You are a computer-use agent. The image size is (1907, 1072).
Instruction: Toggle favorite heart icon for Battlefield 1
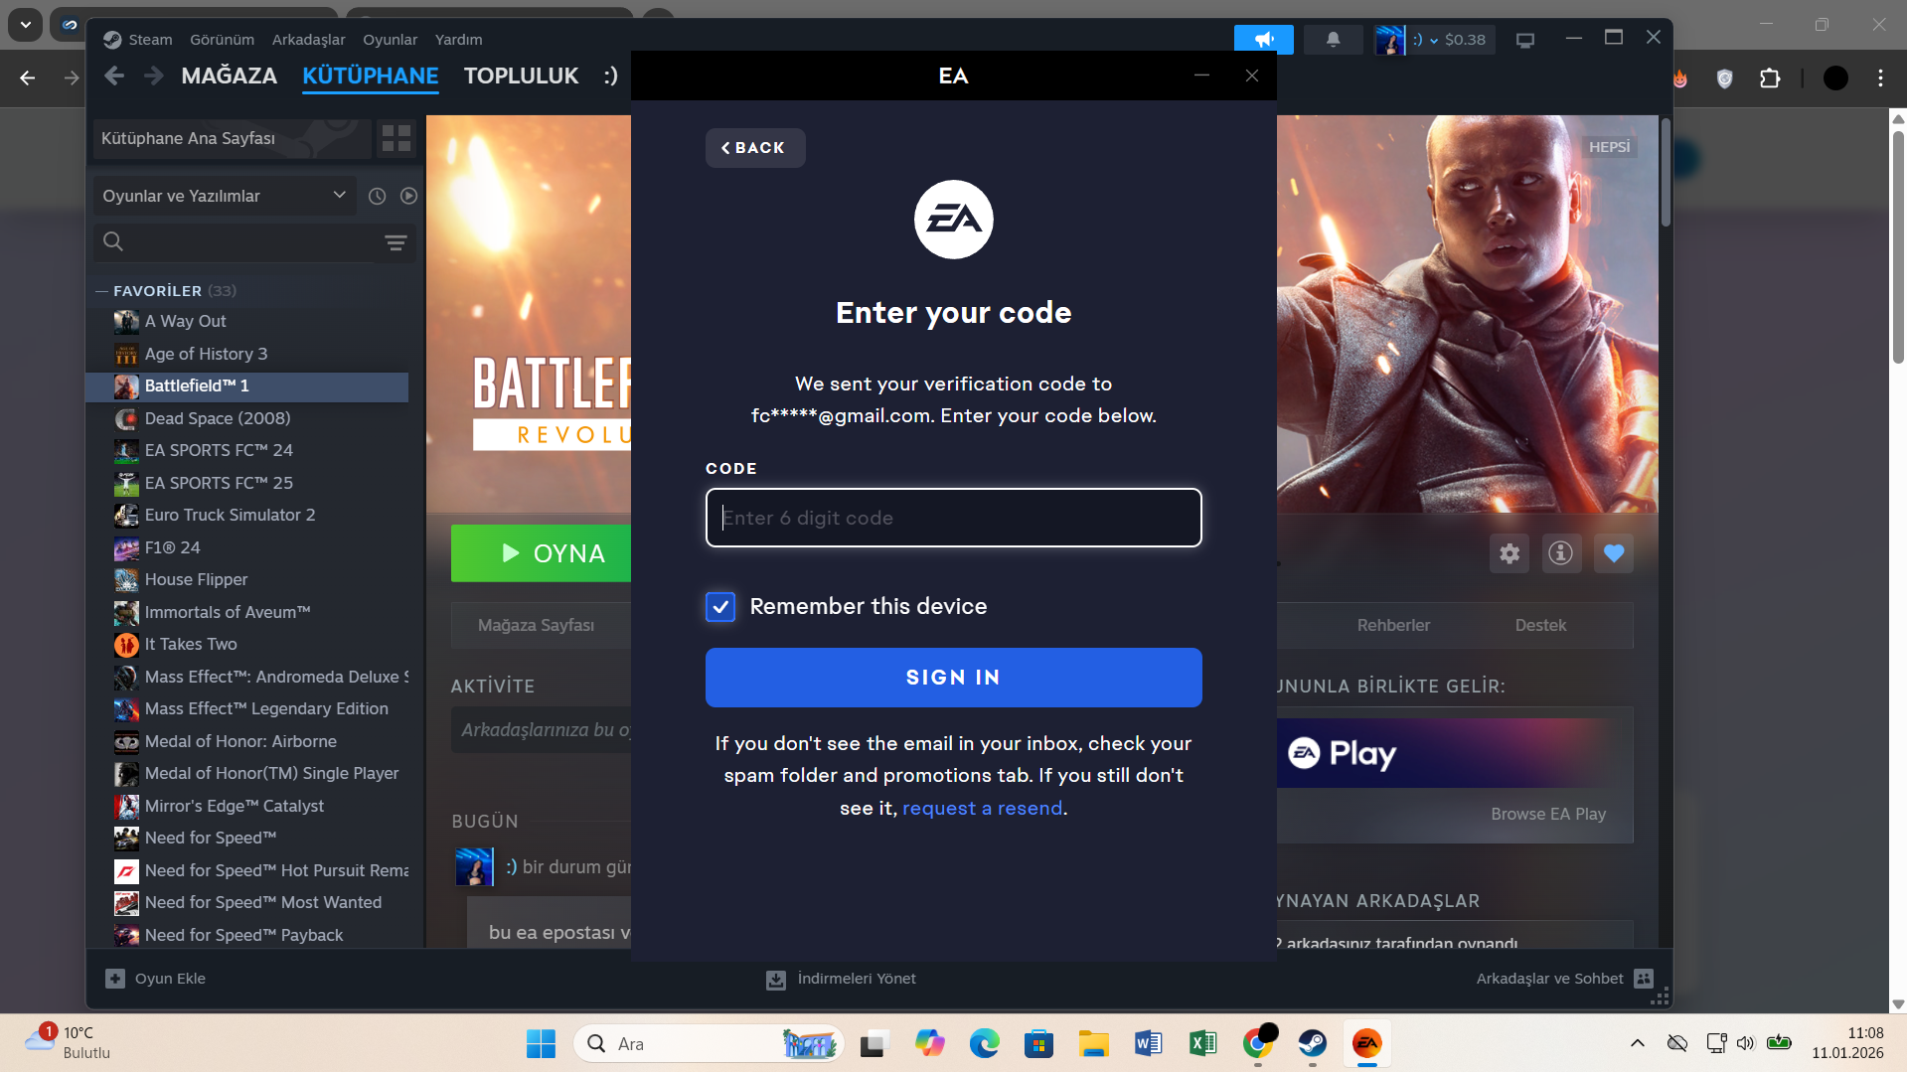pos(1614,553)
